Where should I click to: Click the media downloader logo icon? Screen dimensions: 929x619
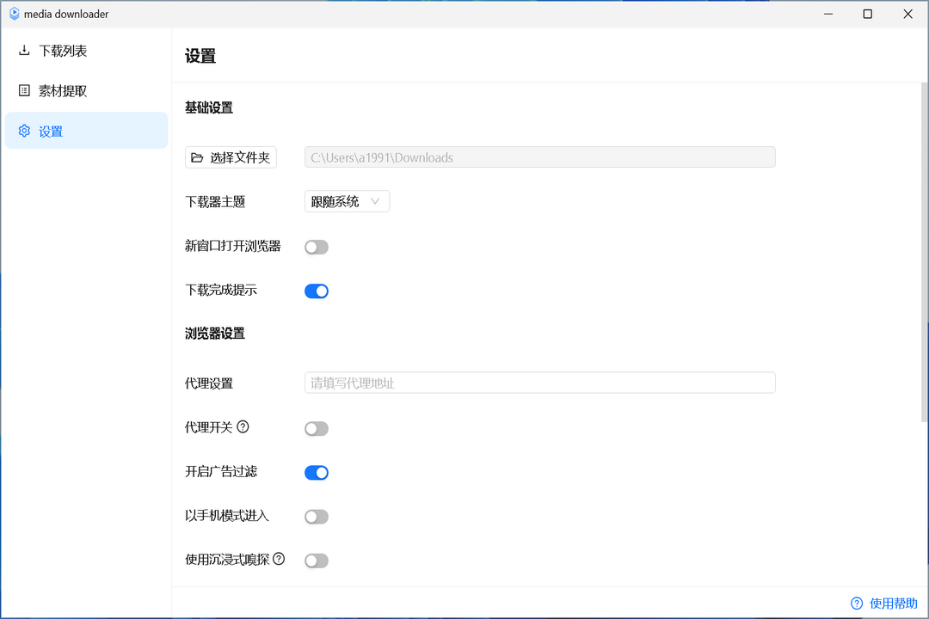pyautogui.click(x=14, y=14)
